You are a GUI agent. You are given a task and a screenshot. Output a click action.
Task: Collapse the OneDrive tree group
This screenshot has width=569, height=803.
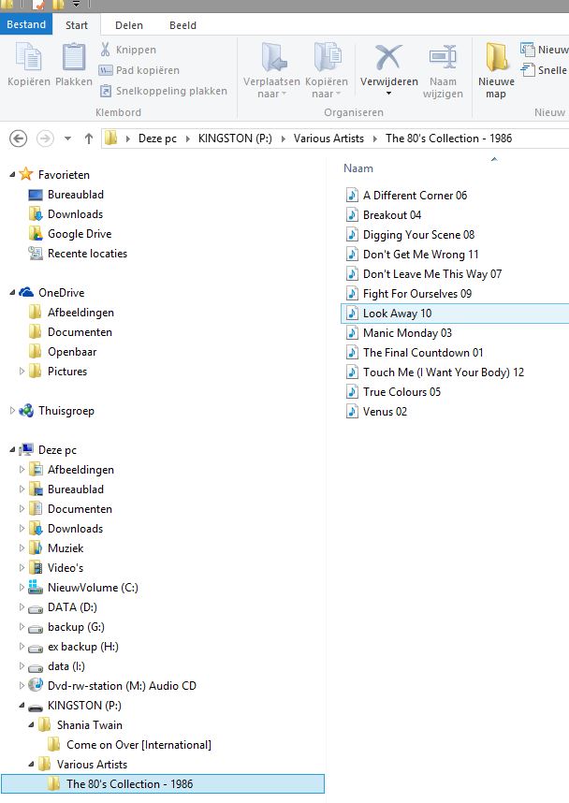point(12,292)
